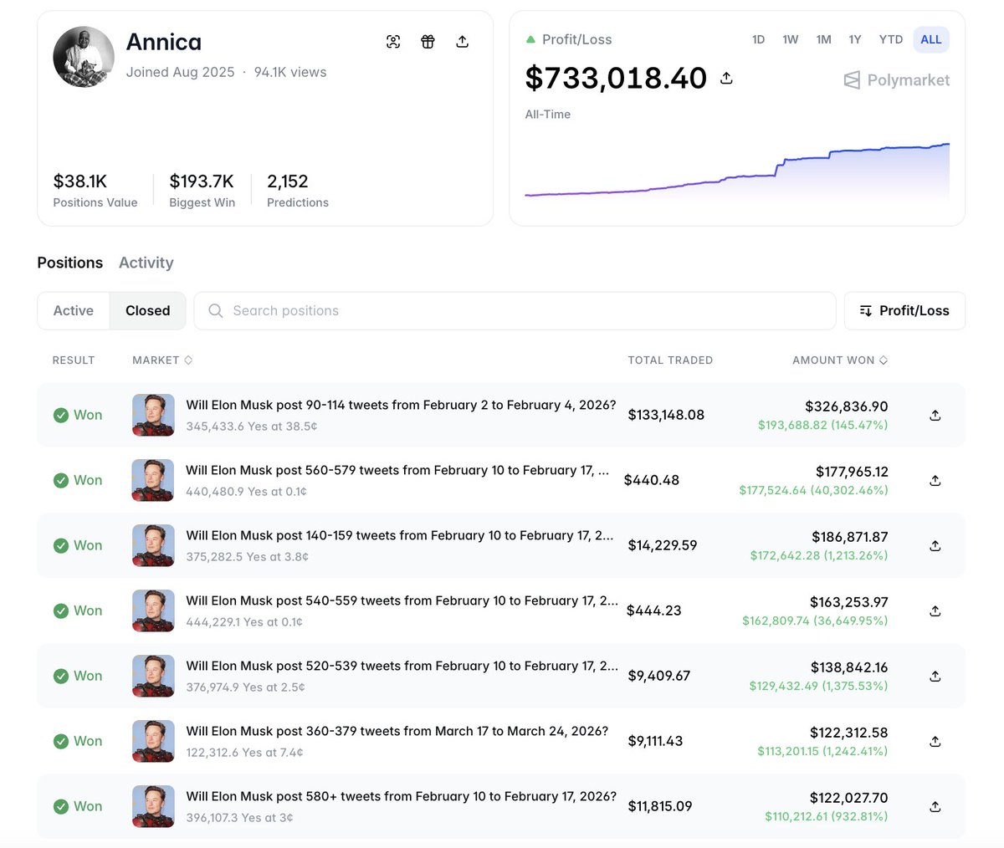
Task: Open the 360-379 tweets March market
Action: (397, 731)
